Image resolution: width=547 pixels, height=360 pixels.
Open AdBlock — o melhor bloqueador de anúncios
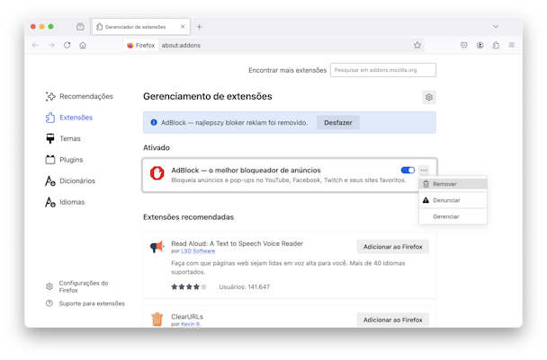[x=246, y=171]
